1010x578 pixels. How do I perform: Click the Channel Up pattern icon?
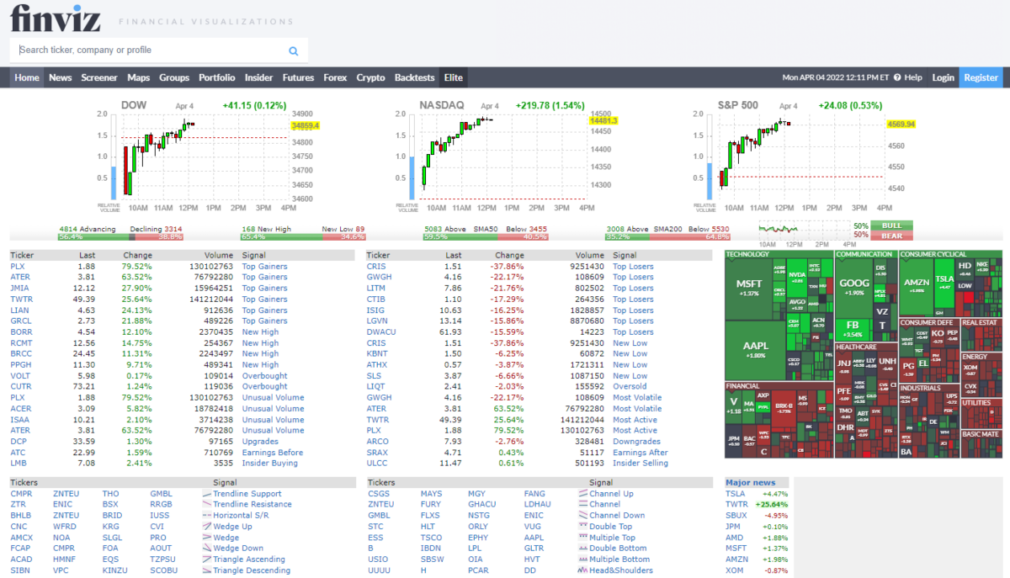tap(581, 494)
